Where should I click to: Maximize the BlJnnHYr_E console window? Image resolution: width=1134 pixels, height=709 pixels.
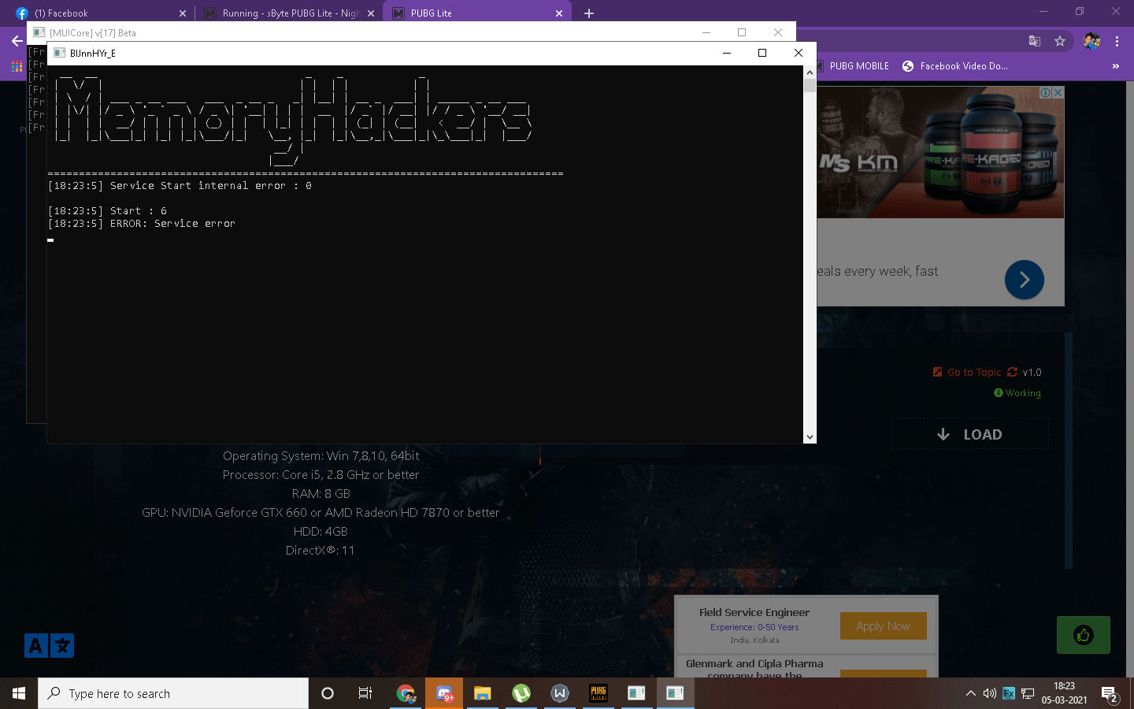click(x=762, y=53)
